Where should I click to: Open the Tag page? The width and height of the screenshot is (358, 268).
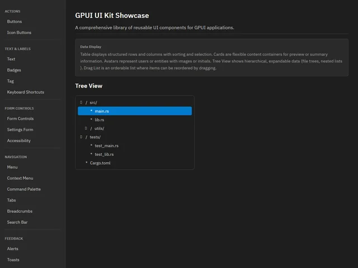10,81
